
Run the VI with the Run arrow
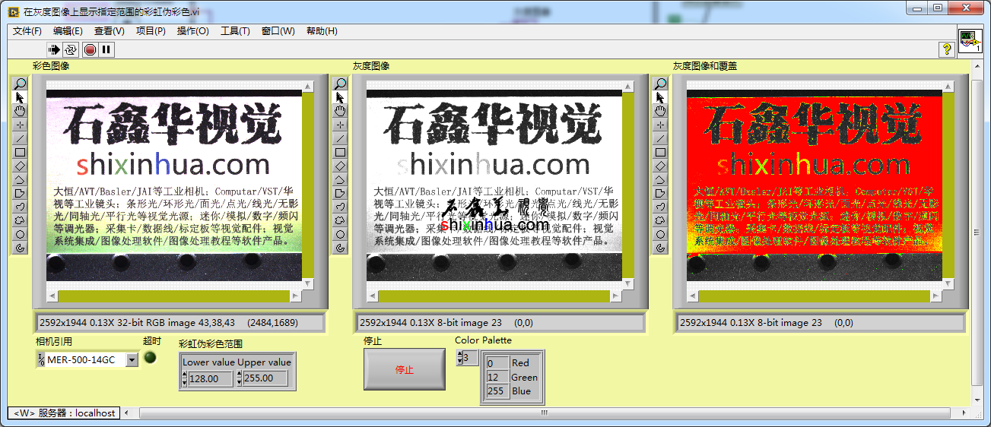click(x=54, y=49)
